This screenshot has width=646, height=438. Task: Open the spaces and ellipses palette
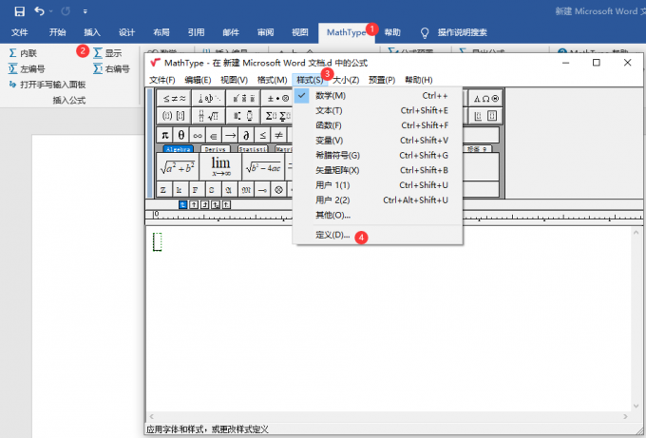coord(208,98)
